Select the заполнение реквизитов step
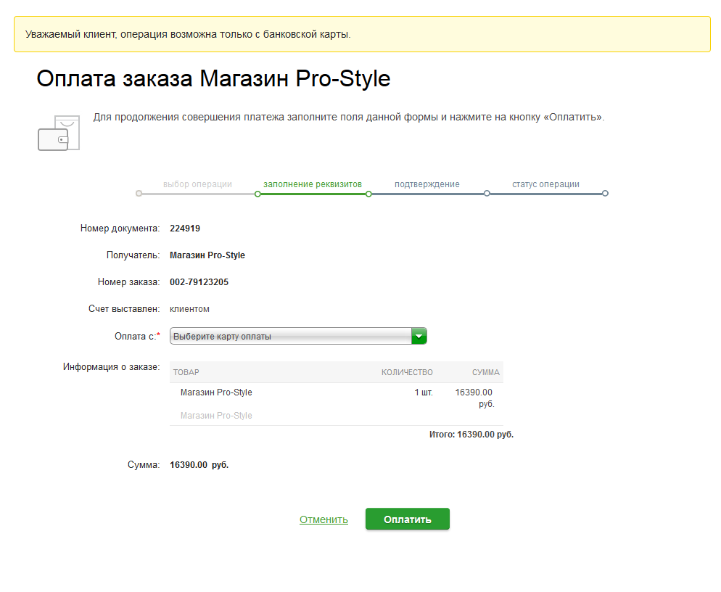The width and height of the screenshot is (721, 592). (x=313, y=184)
